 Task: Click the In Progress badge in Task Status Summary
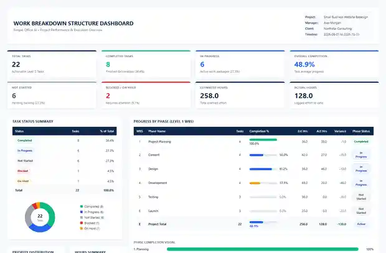[25, 150]
